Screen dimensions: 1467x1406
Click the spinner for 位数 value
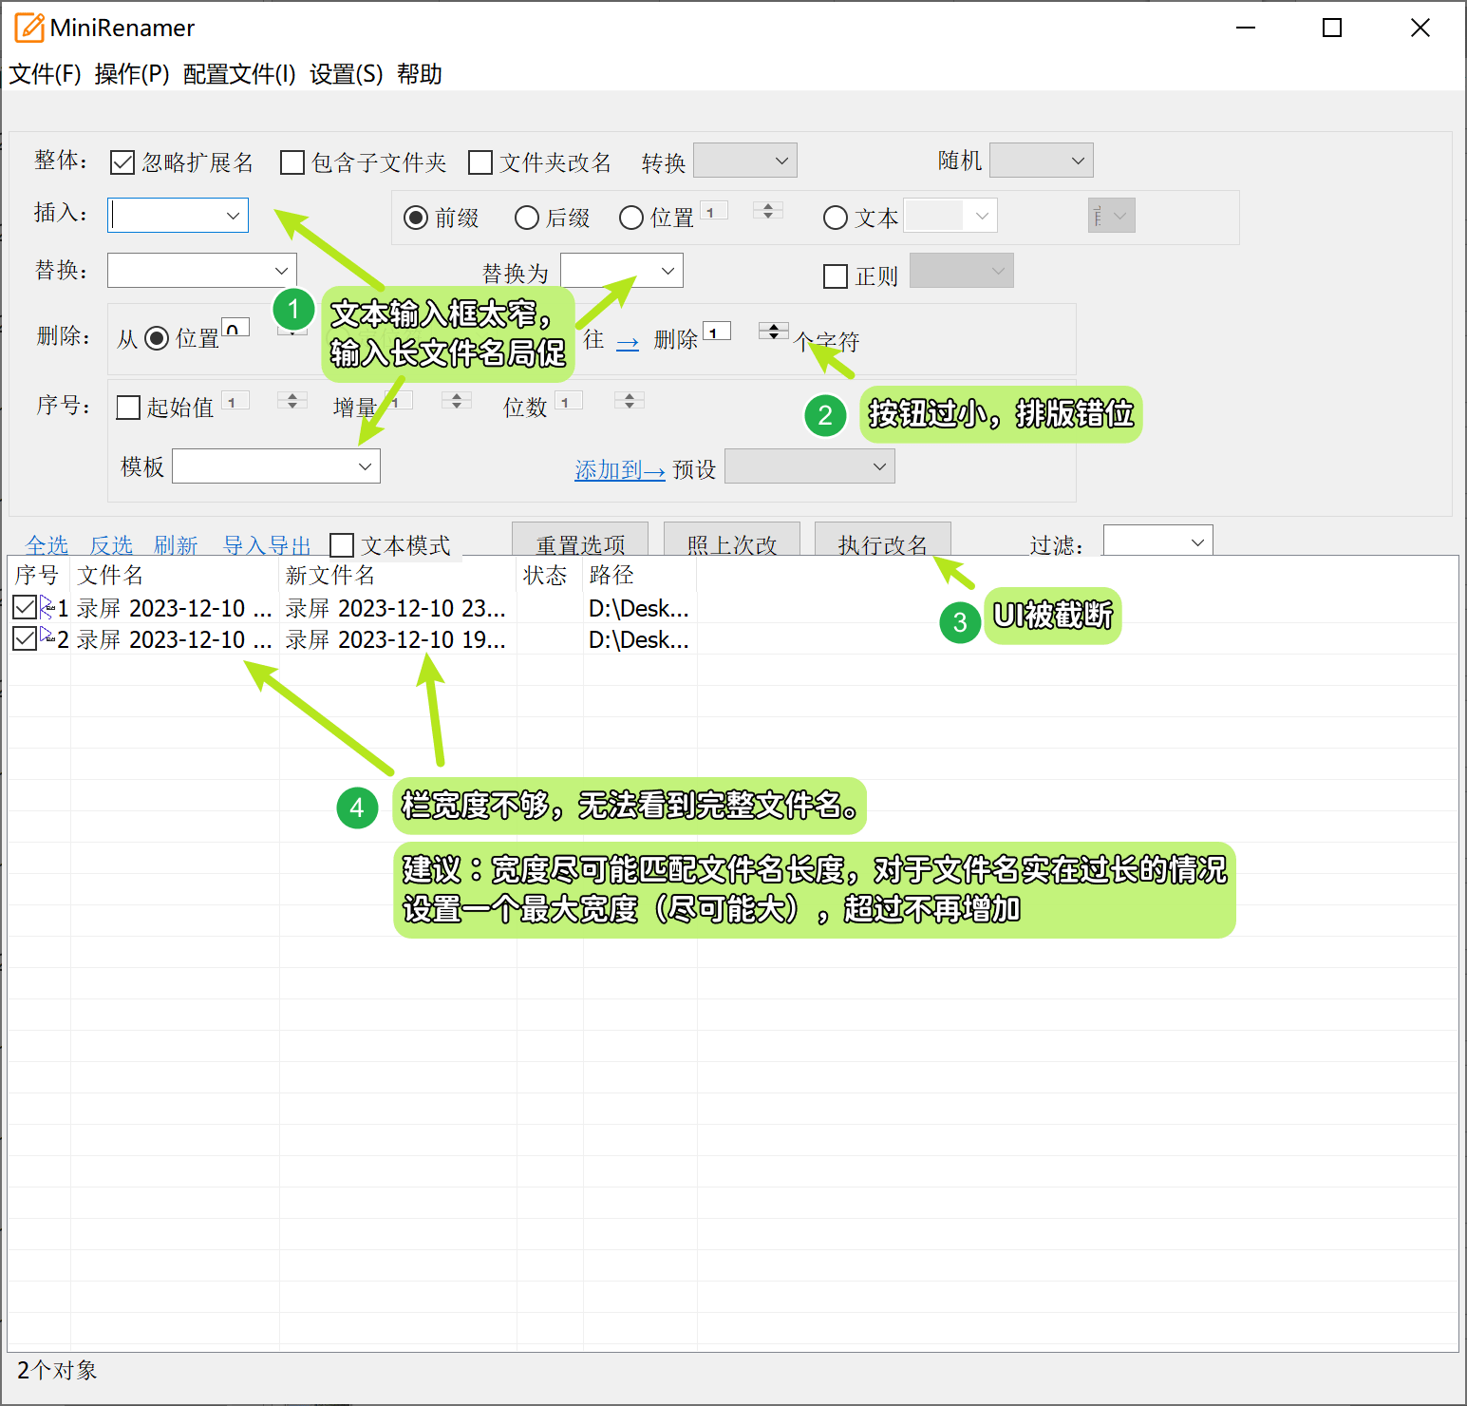click(629, 401)
